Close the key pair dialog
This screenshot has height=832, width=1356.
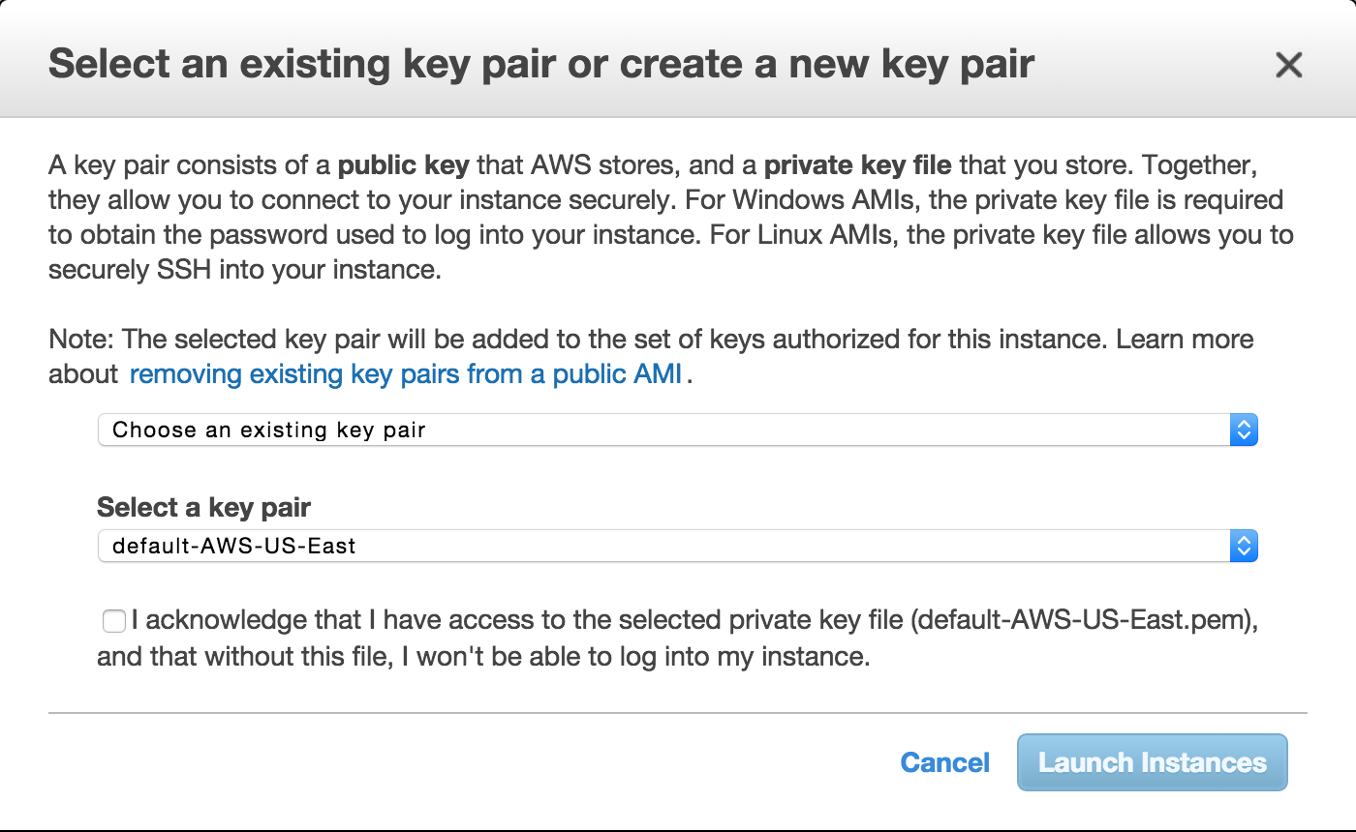1288,65
